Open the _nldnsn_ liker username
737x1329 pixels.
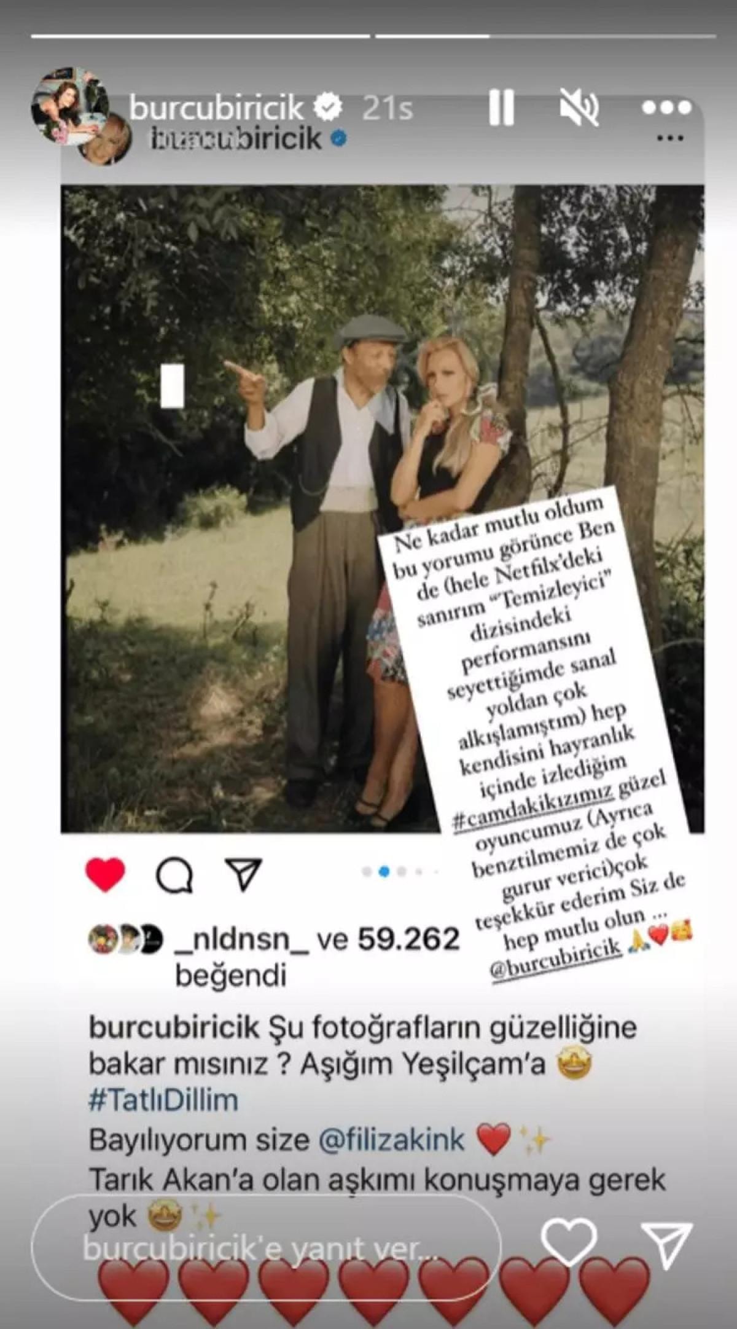[x=242, y=939]
